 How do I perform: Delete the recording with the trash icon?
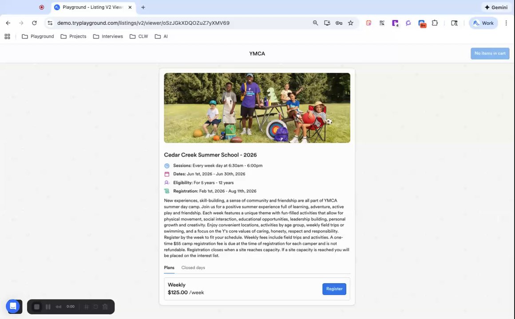pos(105,307)
